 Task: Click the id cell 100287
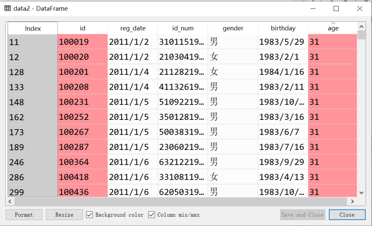83,147
